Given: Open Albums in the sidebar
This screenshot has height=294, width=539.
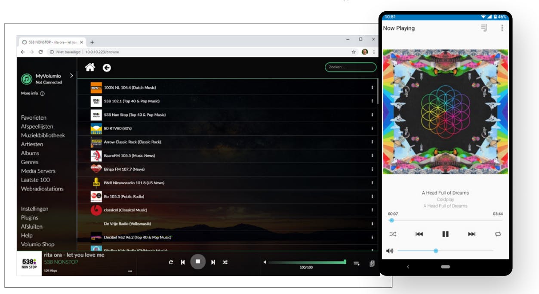Looking at the screenshot, I should pos(30,153).
